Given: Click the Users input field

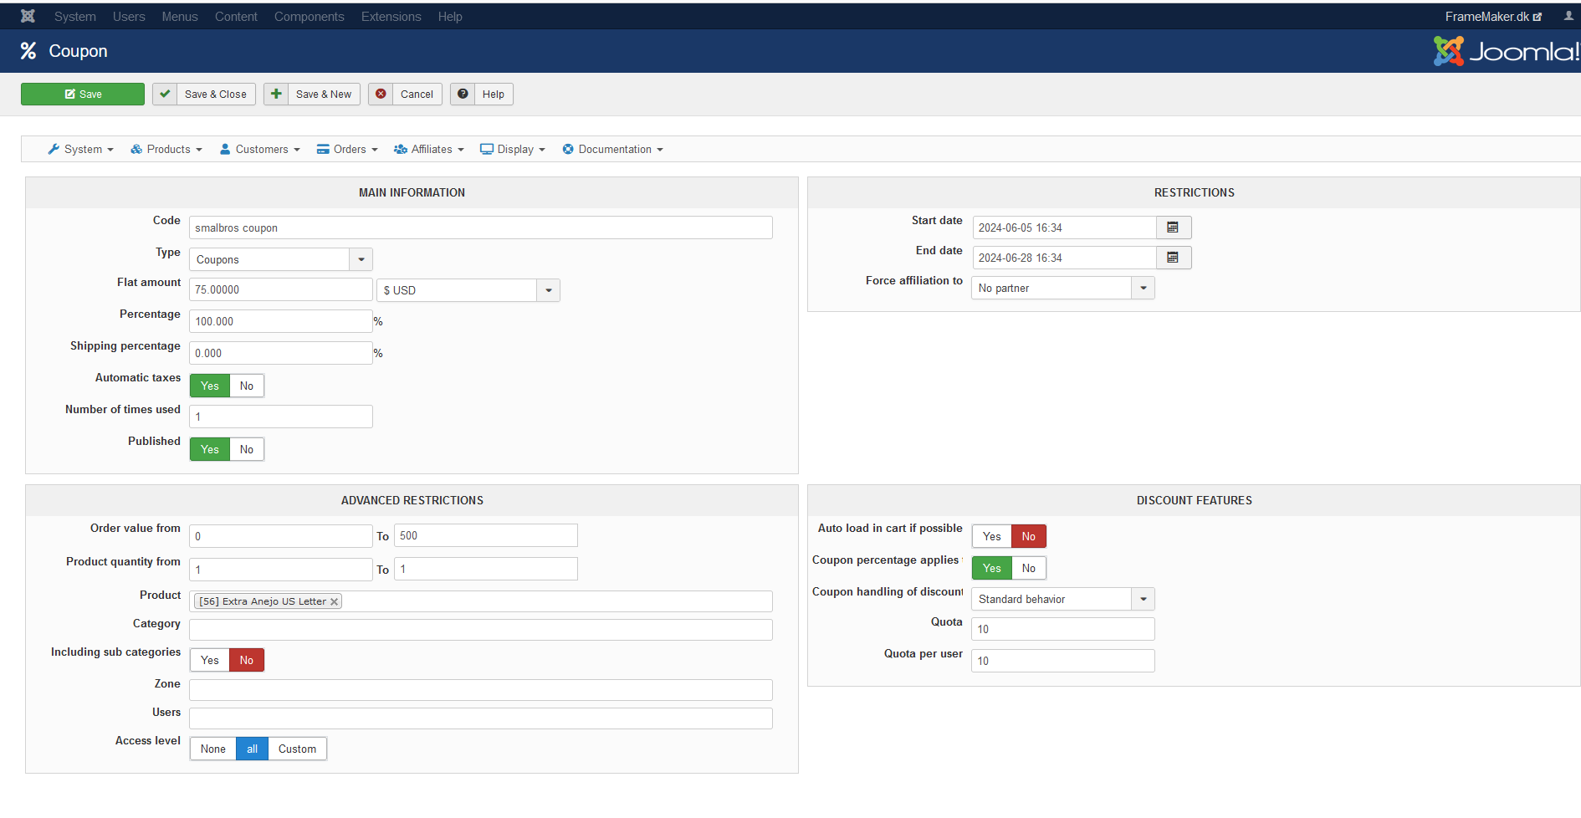Looking at the screenshot, I should tap(481, 718).
